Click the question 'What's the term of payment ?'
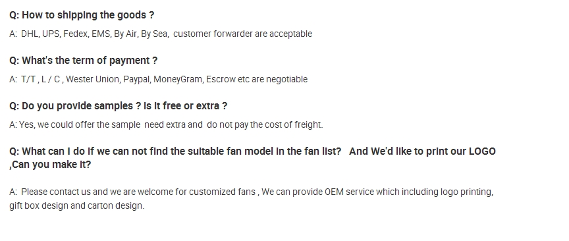Screen dimensions: 569x241 (84, 61)
